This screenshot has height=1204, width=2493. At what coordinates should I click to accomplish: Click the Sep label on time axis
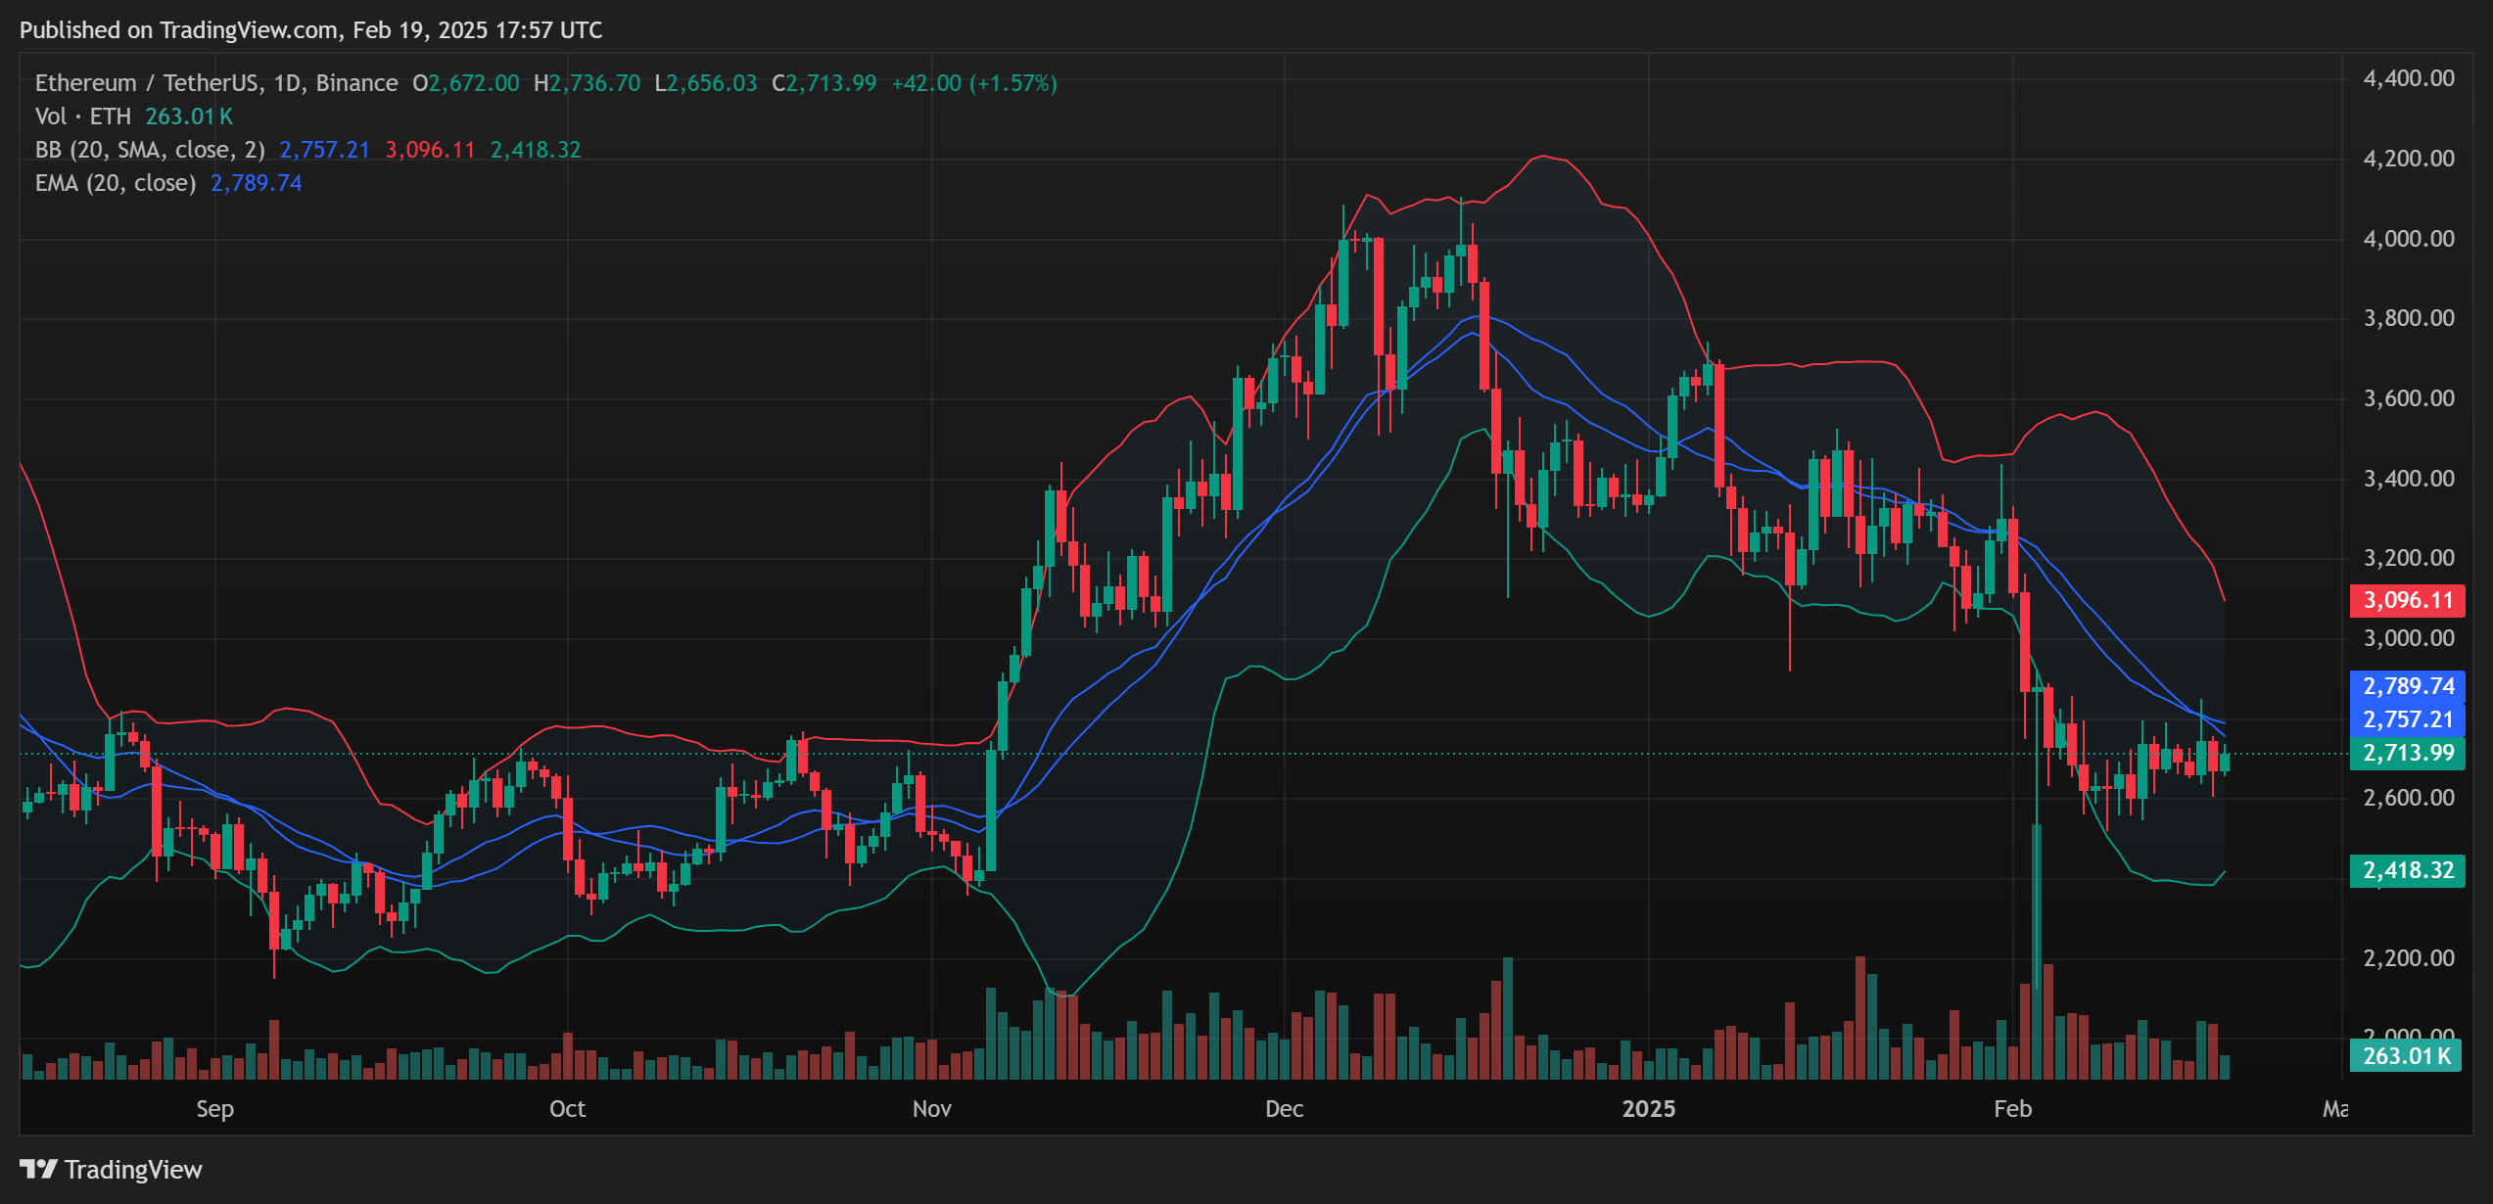(214, 1108)
